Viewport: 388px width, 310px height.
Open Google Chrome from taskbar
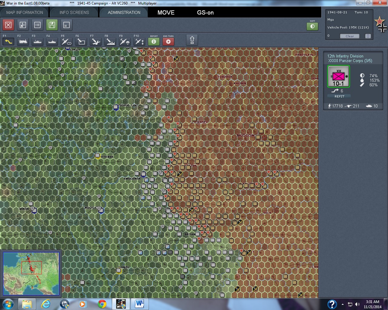tap(102, 304)
